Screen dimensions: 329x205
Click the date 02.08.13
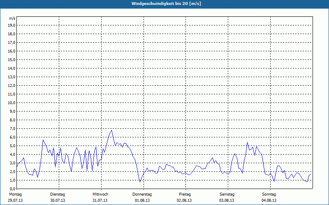point(184,200)
